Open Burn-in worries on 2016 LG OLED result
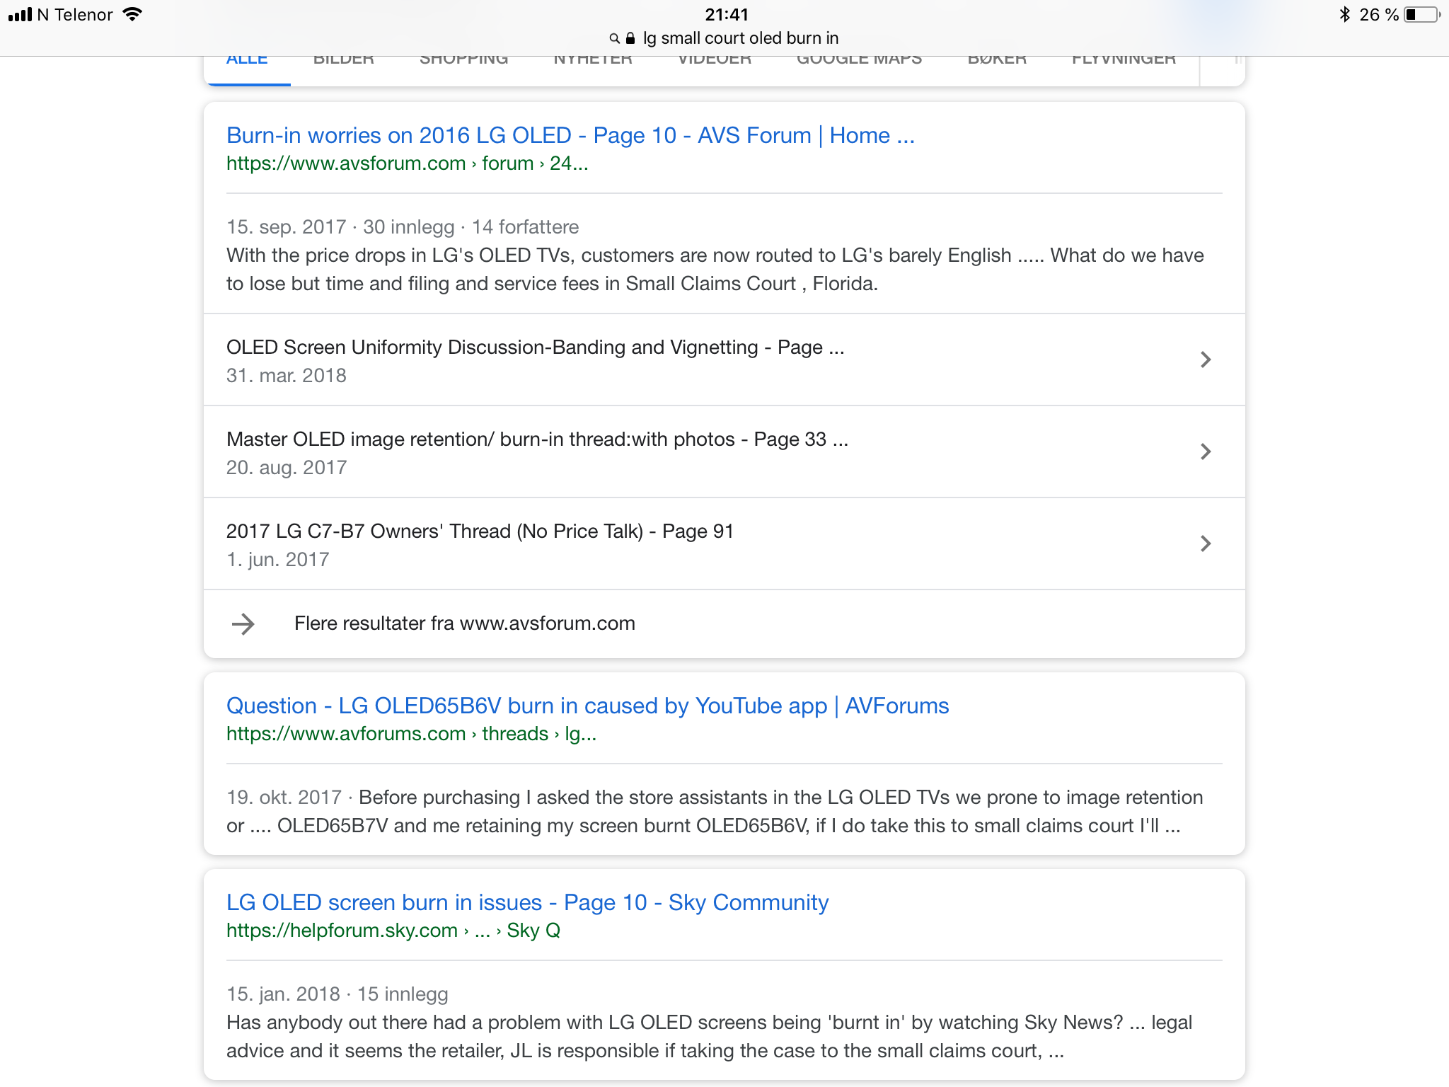 click(x=570, y=135)
